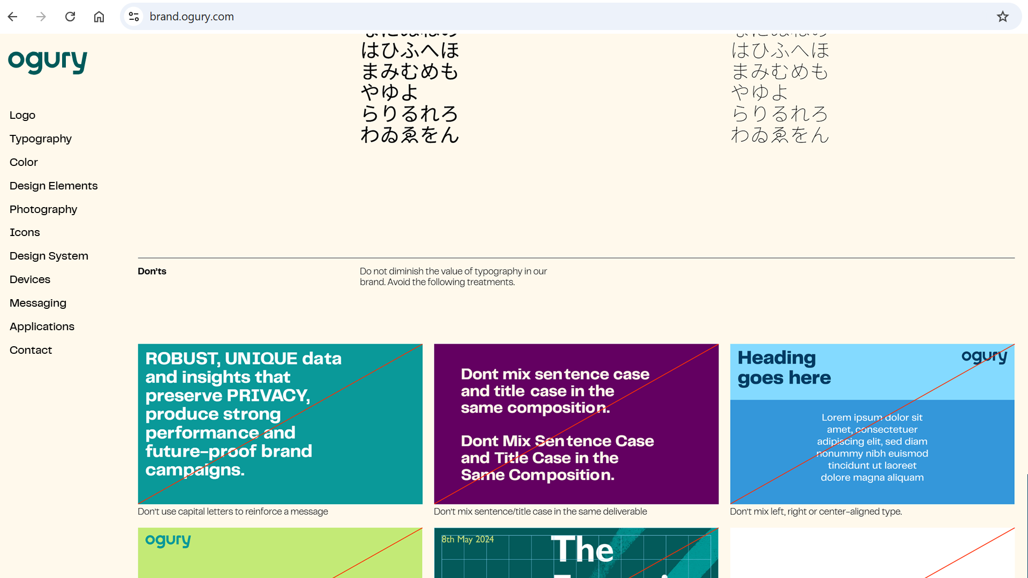Navigate to the Typography section

[x=41, y=139]
